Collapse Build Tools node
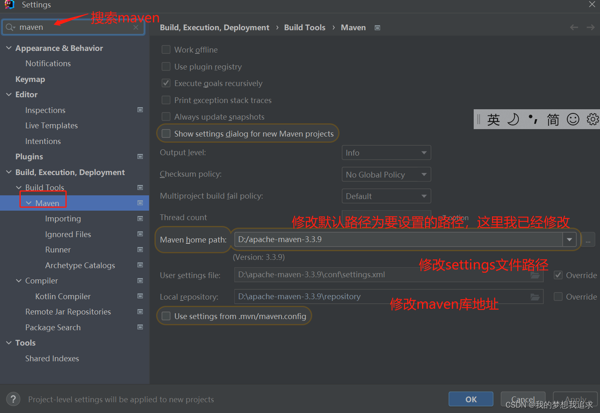 click(x=19, y=187)
